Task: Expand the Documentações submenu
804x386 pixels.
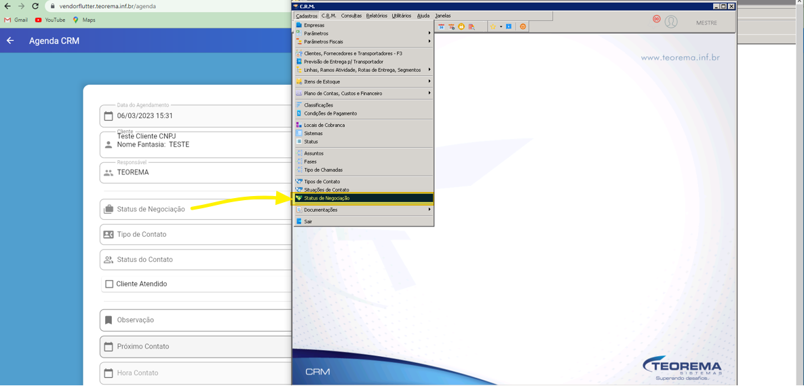Action: (x=363, y=210)
